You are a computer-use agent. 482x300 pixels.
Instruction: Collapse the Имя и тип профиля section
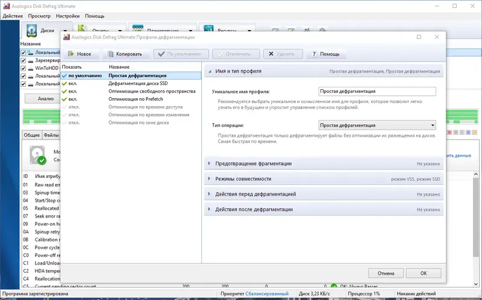coord(210,71)
